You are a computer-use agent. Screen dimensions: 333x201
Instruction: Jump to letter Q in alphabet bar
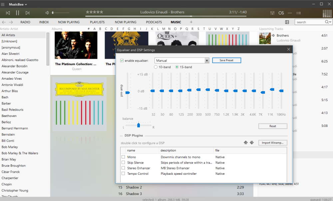[x=187, y=29]
